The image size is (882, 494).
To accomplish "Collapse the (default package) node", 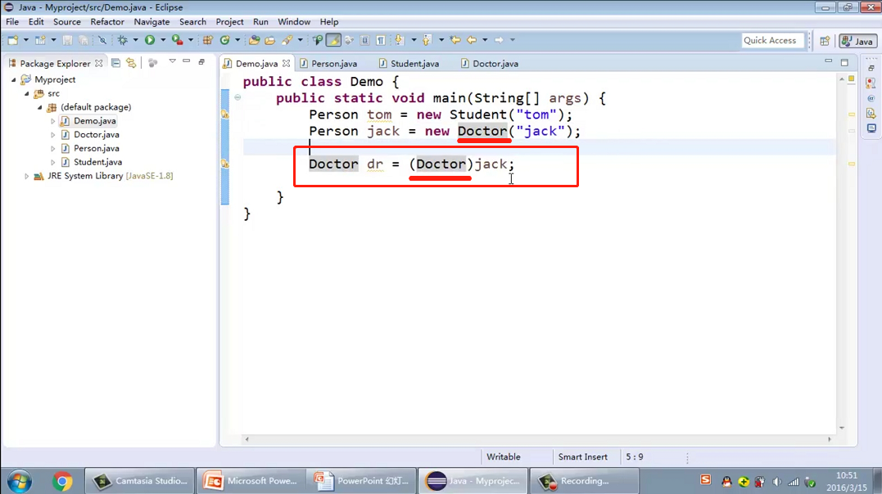I will [40, 107].
